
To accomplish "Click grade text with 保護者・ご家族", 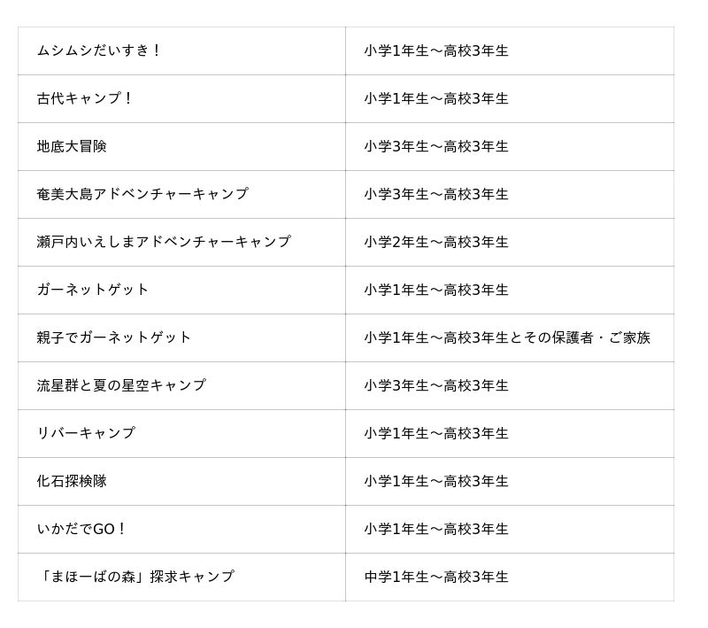I will click(x=507, y=338).
